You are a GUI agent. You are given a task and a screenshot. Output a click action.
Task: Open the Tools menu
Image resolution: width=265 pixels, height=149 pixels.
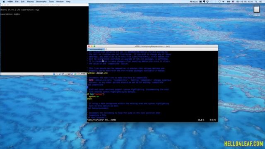click(x=51, y=2)
